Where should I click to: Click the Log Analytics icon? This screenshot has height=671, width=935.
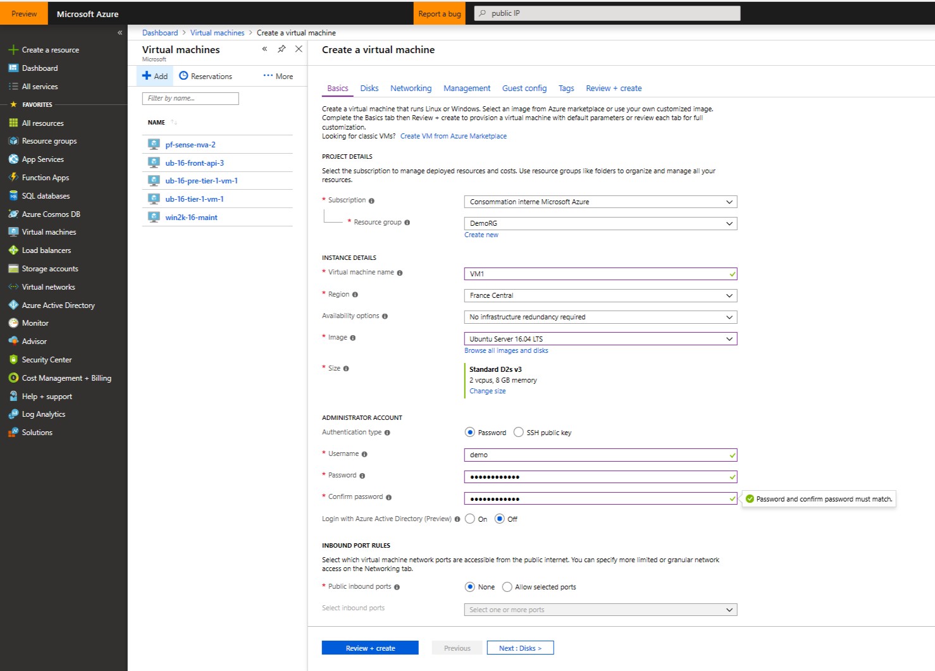13,414
